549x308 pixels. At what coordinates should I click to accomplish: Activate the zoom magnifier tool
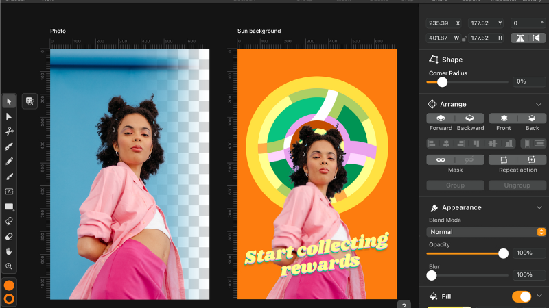point(10,266)
